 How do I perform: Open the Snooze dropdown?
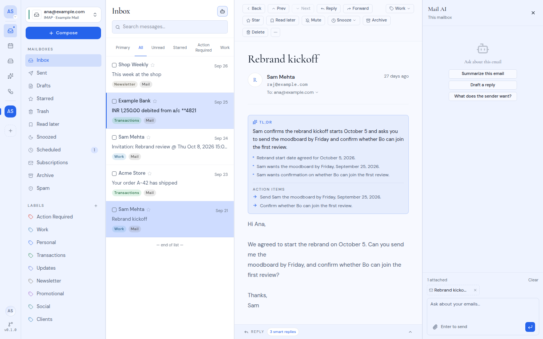[x=344, y=20]
